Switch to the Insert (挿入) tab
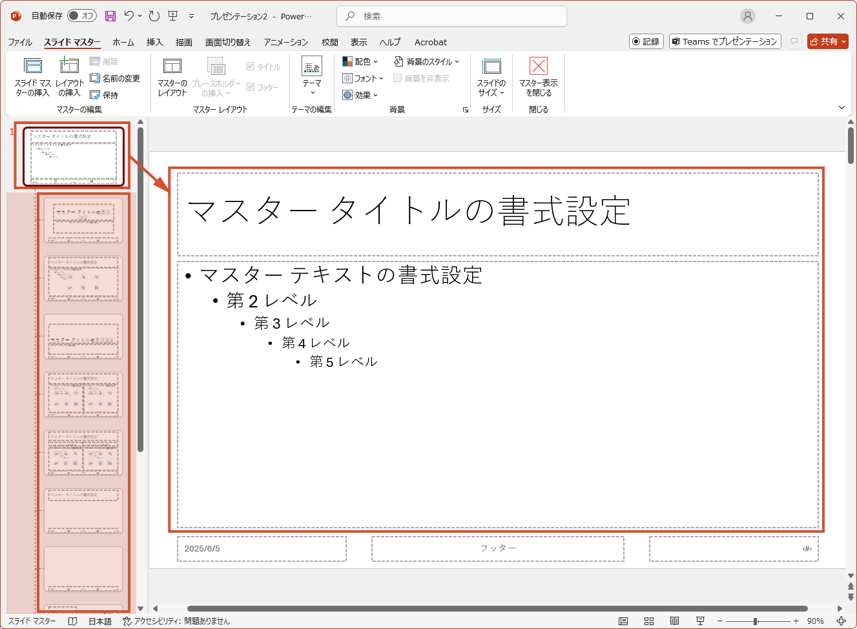857x629 pixels. 155,42
